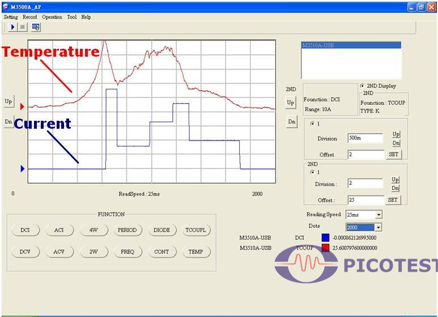Select the 4W function button
438x317 pixels.
(x=93, y=230)
